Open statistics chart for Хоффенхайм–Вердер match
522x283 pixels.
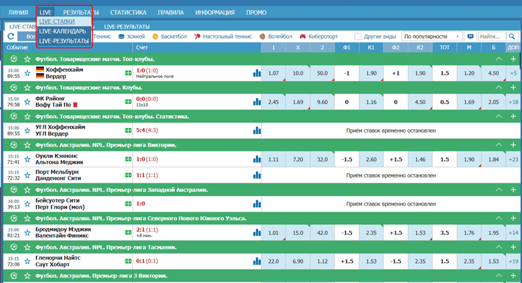pyautogui.click(x=257, y=73)
